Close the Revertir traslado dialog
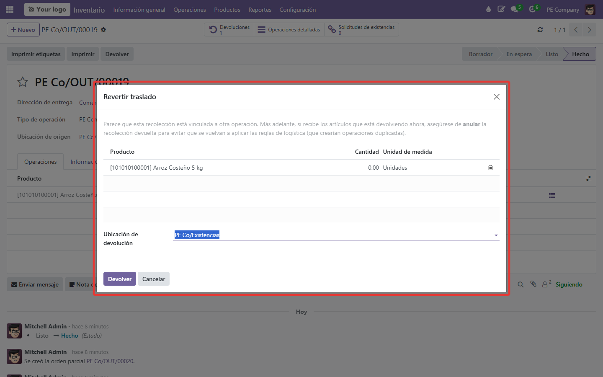 (x=497, y=97)
